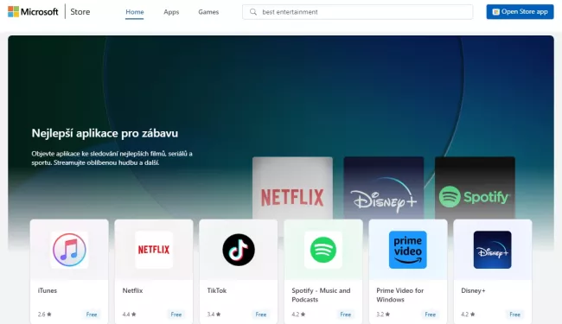Click Free button on Disney+ card
The width and height of the screenshot is (562, 324).
(x=514, y=314)
